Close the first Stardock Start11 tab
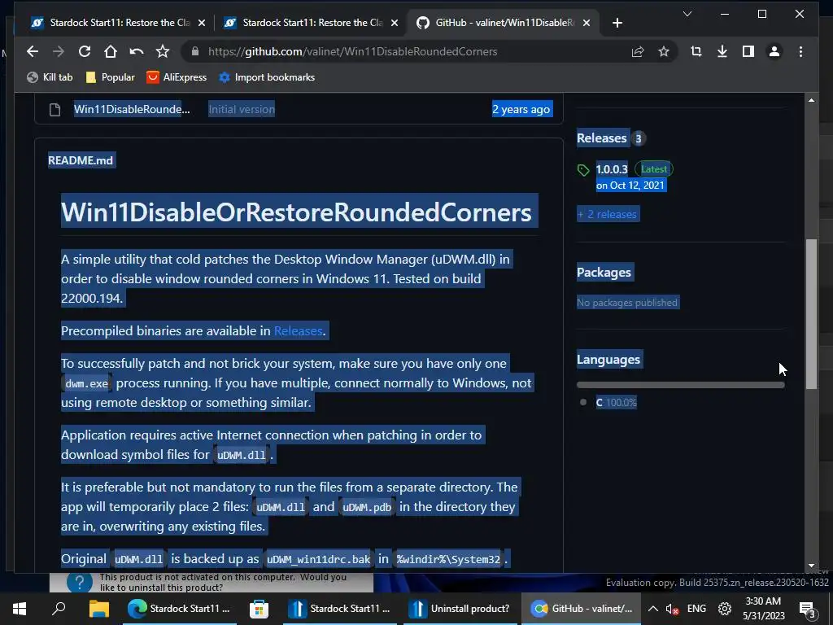Viewport: 833px width, 625px height. [202, 23]
